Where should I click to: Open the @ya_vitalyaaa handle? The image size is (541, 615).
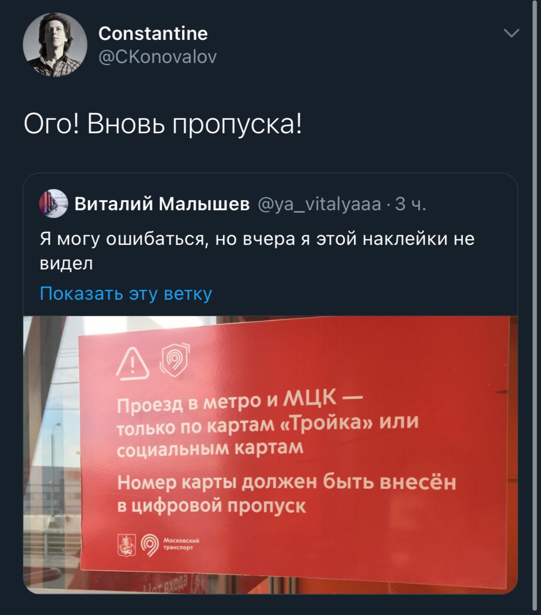(320, 205)
